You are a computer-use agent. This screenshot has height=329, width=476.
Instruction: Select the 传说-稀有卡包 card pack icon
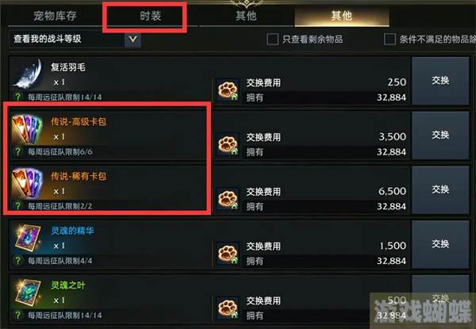(27, 183)
